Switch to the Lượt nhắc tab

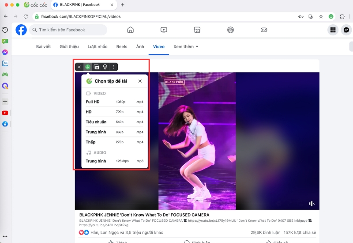98,47
